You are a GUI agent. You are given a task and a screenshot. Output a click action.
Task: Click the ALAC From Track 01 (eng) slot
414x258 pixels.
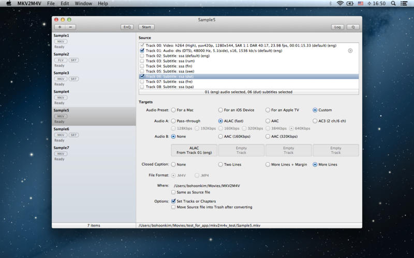point(194,150)
